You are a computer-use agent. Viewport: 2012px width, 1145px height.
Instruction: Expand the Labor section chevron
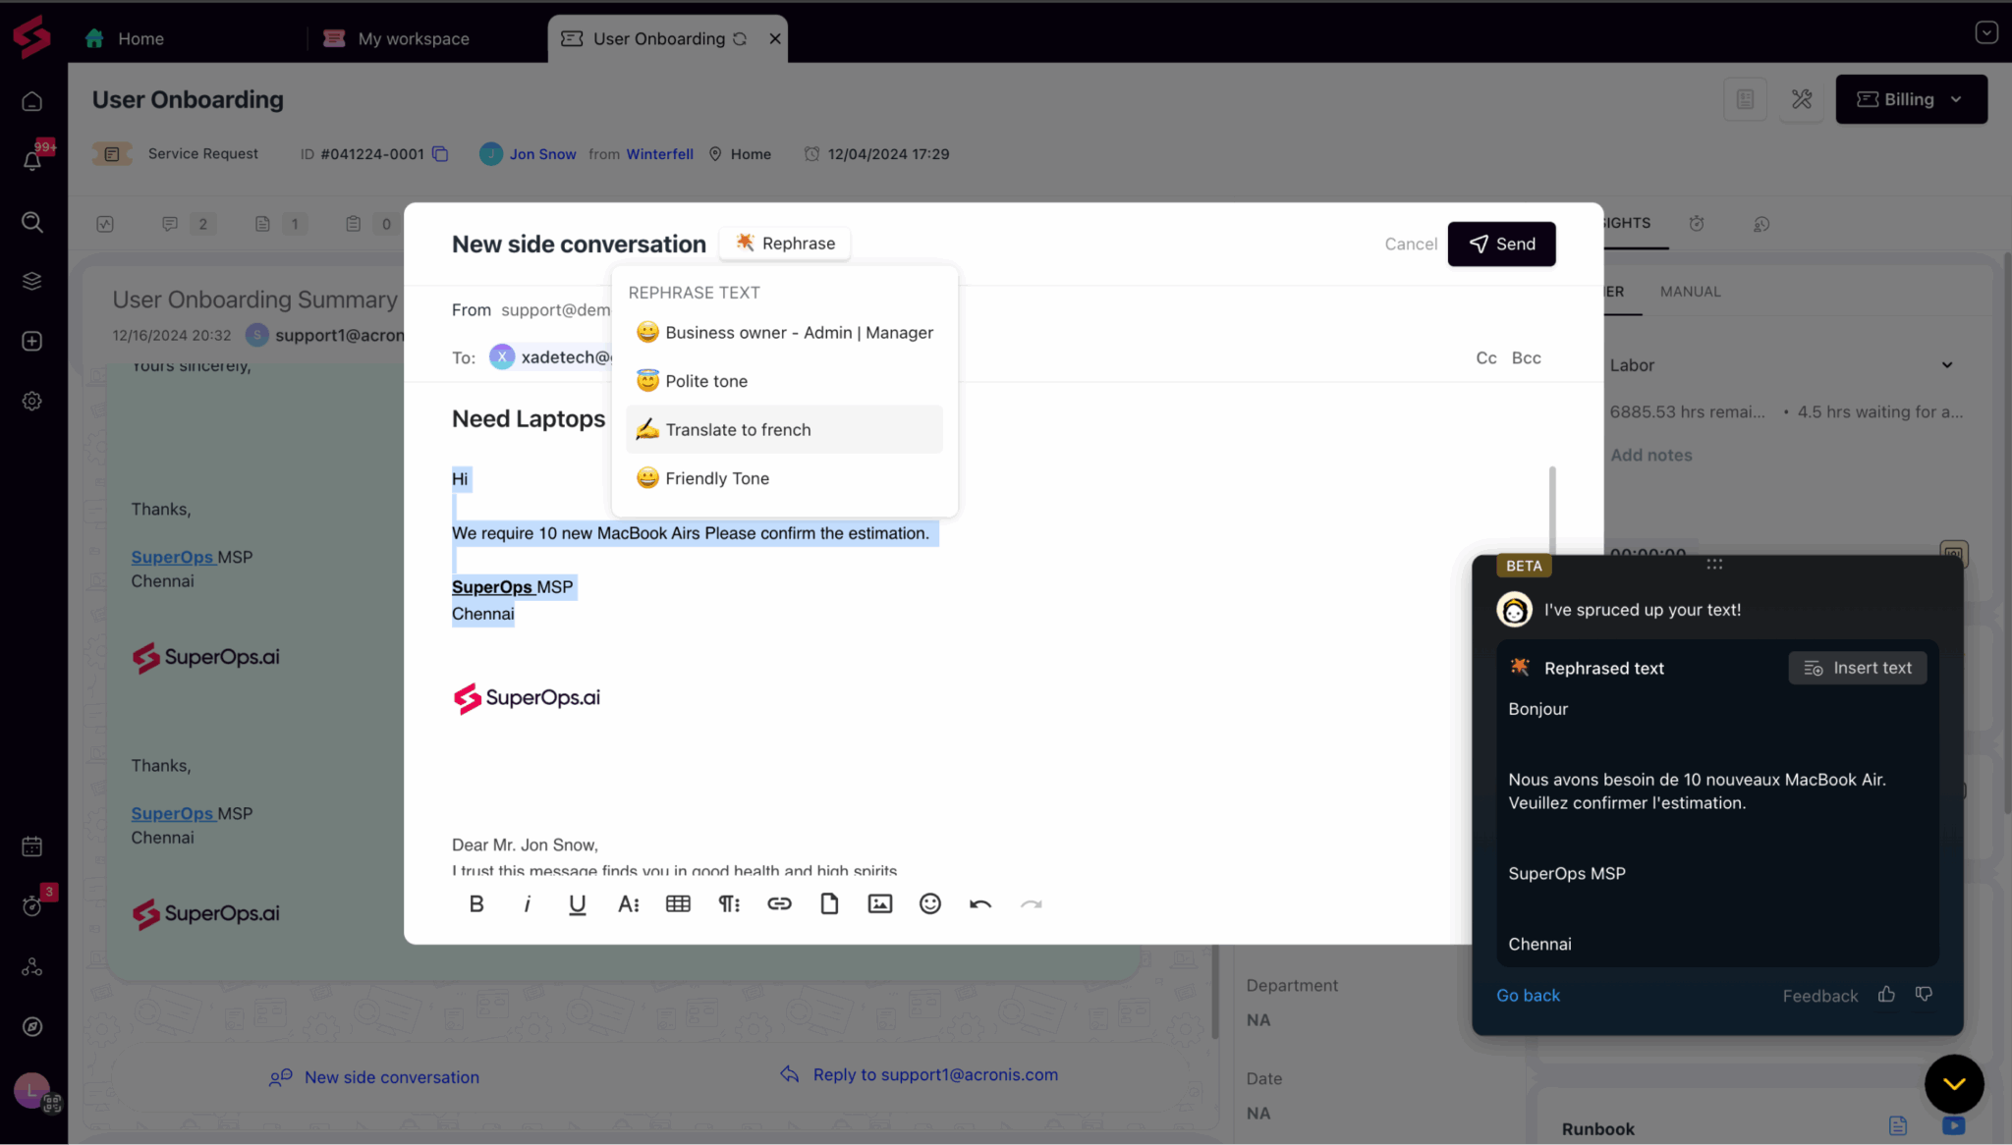[1947, 365]
